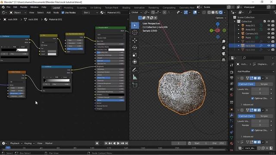This screenshot has width=276, height=155.
Task: Click the zoom magnifier viewport icon
Action: [x=223, y=41]
